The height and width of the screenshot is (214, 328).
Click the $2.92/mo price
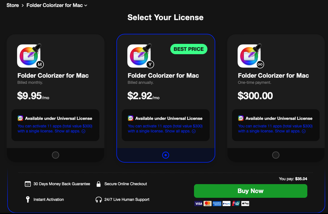coord(143,96)
